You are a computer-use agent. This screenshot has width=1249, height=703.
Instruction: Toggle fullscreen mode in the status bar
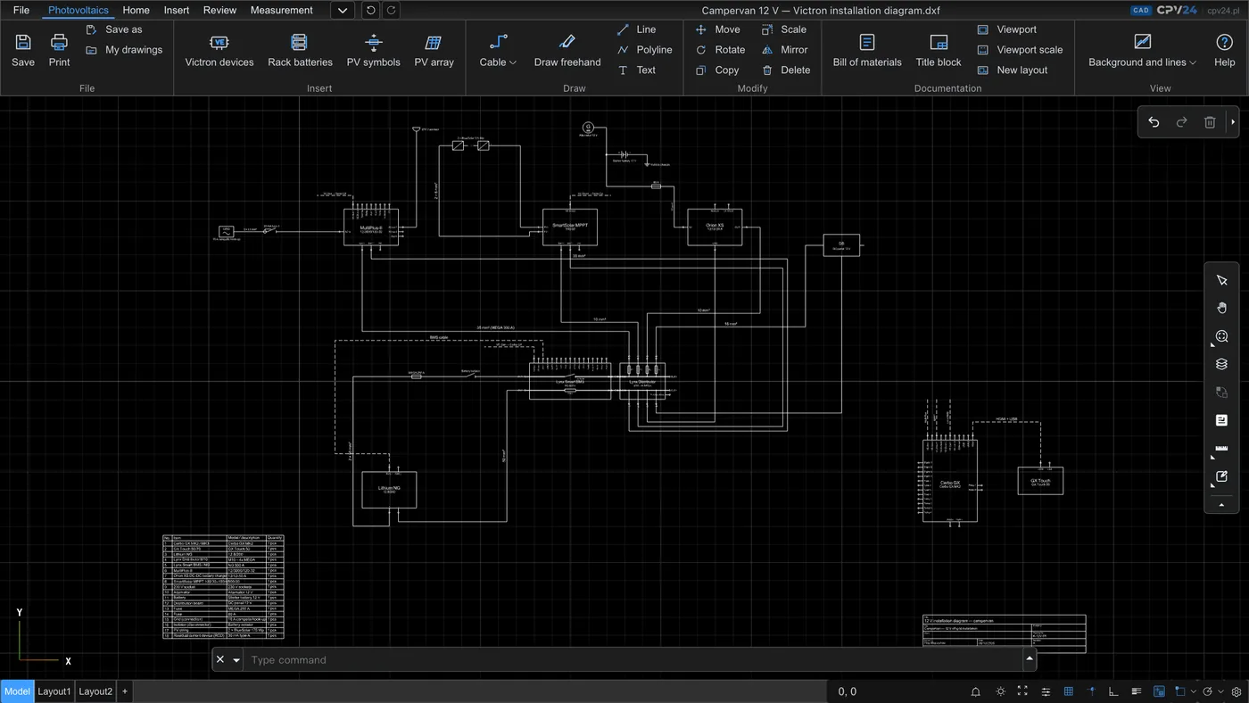(1022, 691)
